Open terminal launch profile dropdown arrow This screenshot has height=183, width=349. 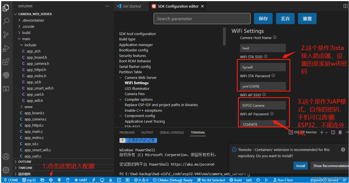326,132
